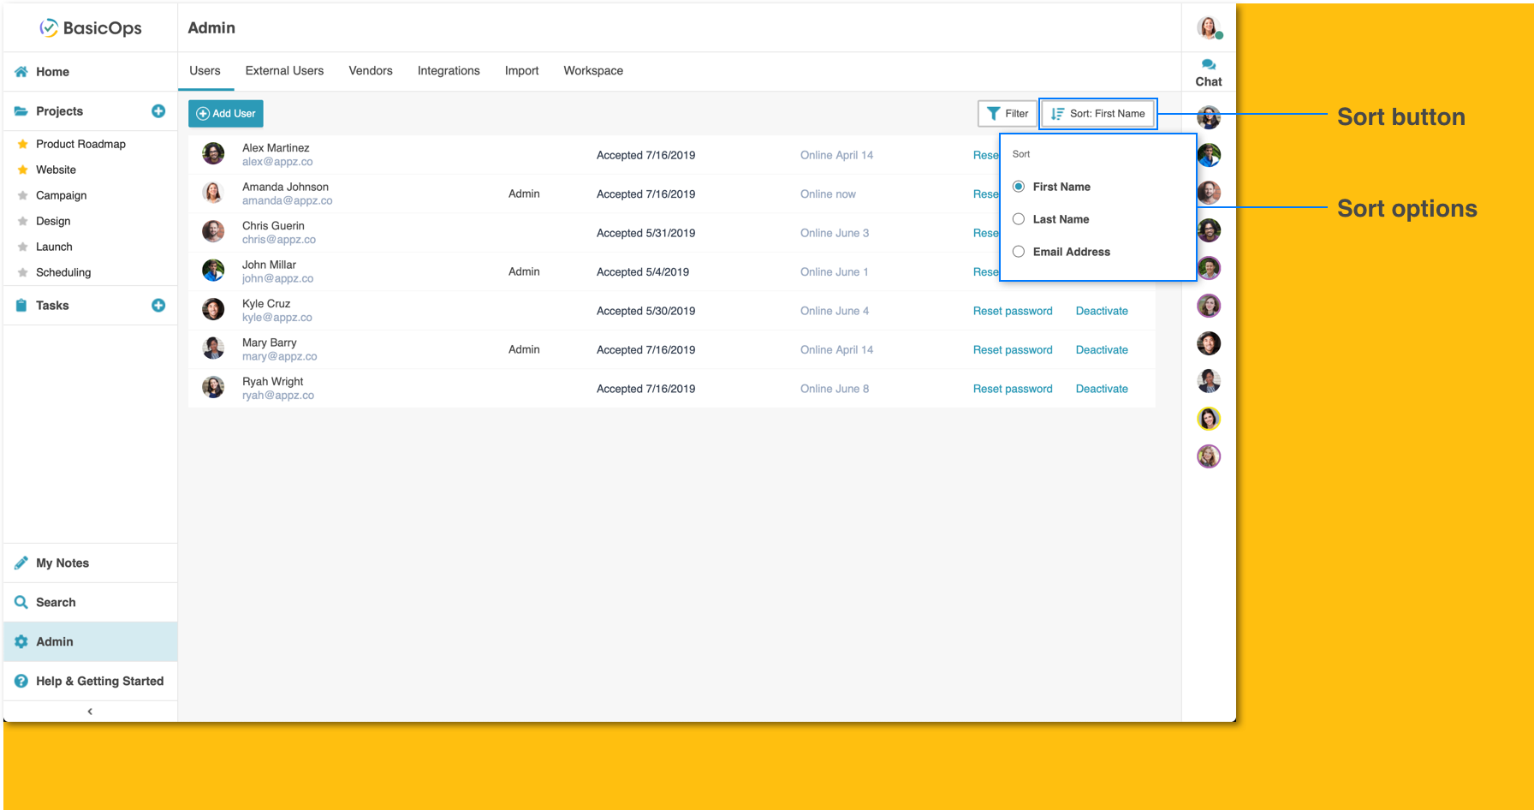Collapse the sidebar with the bottom chevron
Screen dimensions: 1534x810
[90, 712]
